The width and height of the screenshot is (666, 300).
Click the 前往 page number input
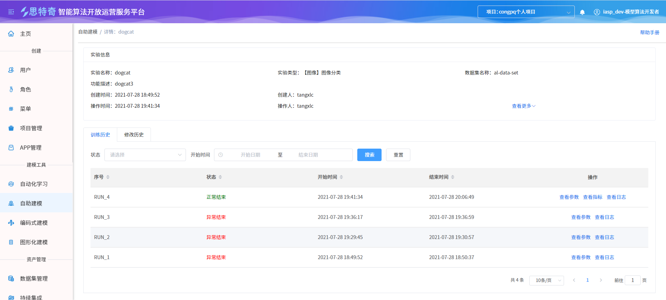(632, 280)
